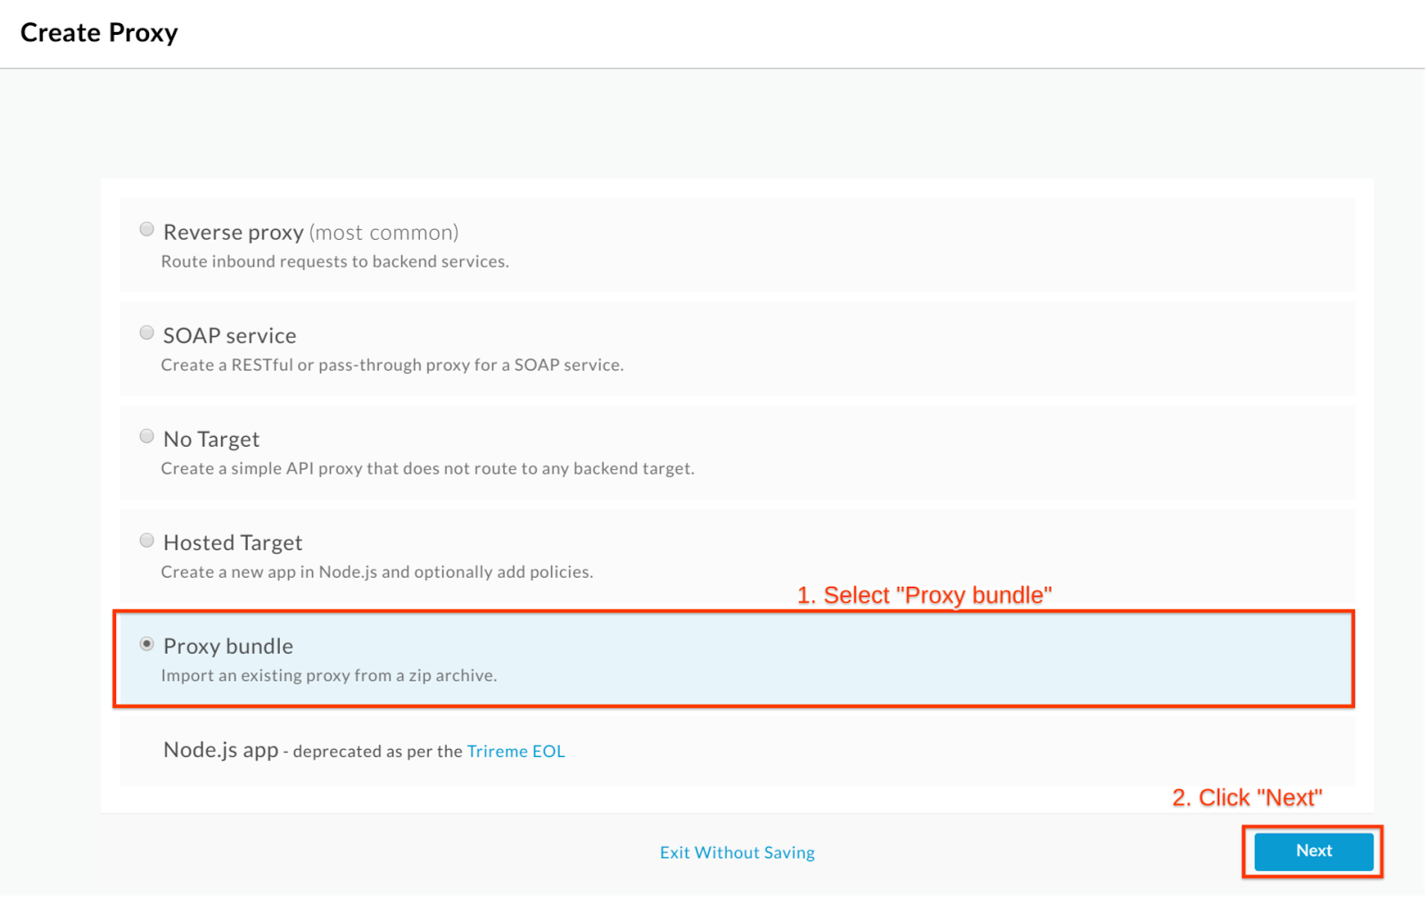Pick the Hosted Target radio button
This screenshot has width=1427, height=898.
[x=147, y=540]
